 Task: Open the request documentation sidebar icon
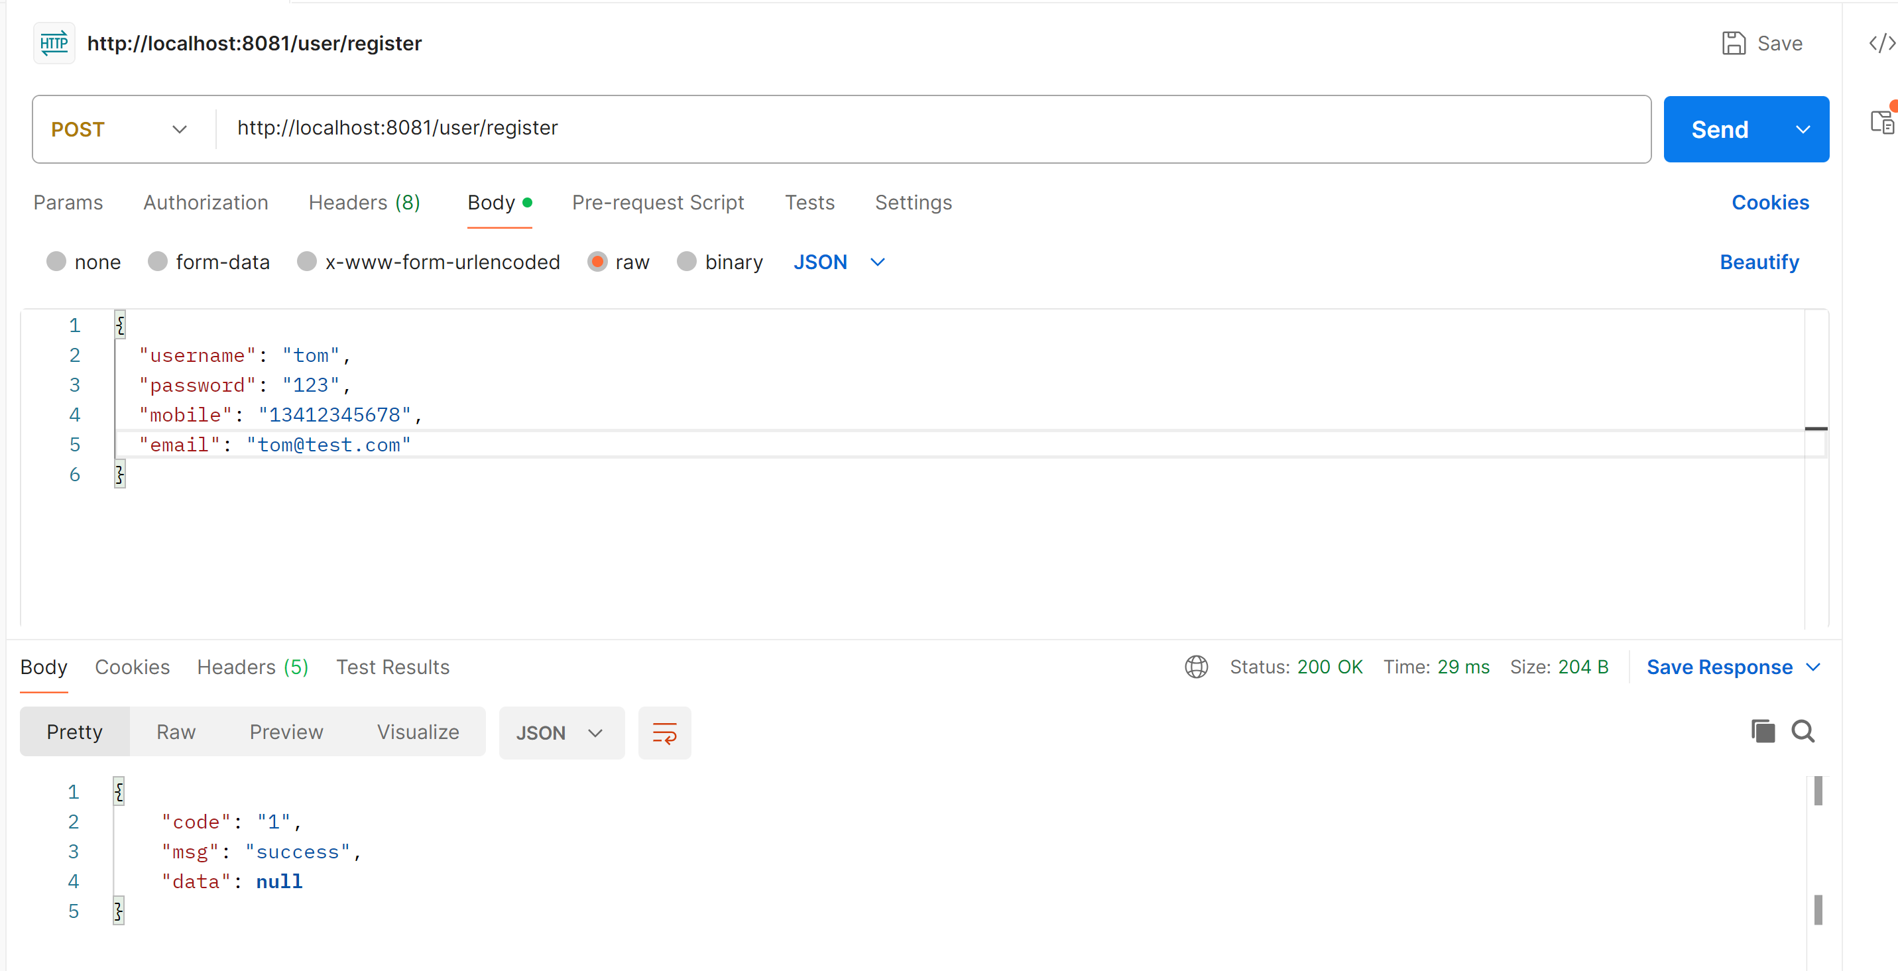[x=1881, y=123]
